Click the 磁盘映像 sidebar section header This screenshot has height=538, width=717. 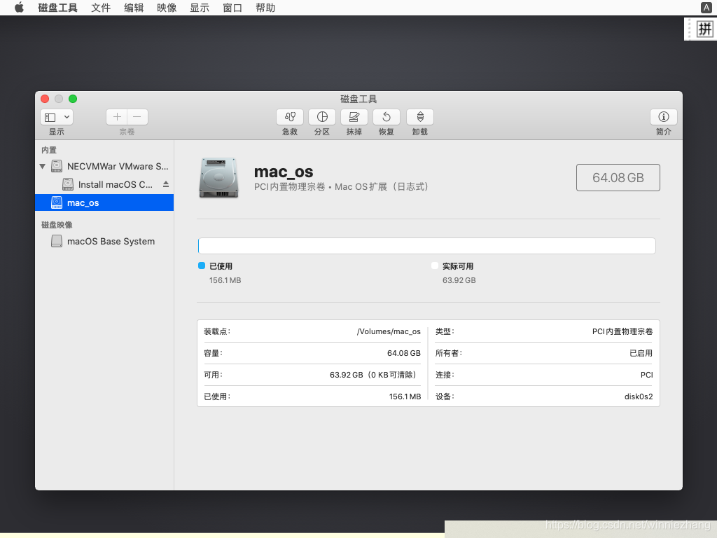click(57, 225)
